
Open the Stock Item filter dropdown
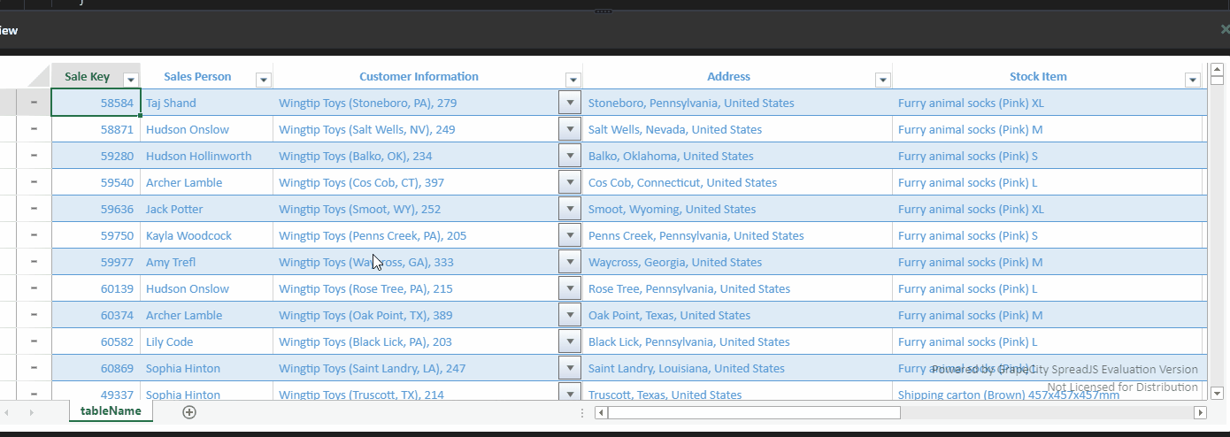1192,80
